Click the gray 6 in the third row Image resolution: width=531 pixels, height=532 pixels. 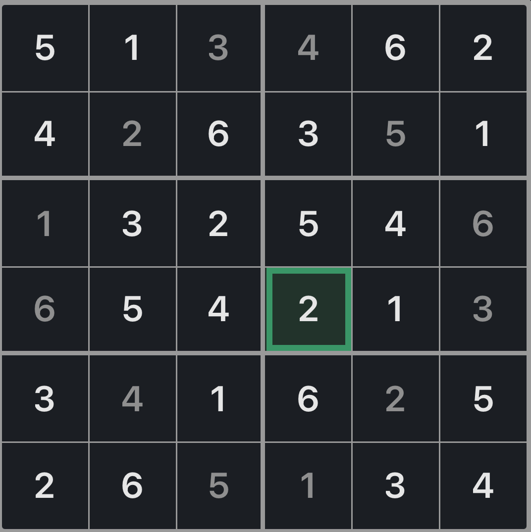483,223
